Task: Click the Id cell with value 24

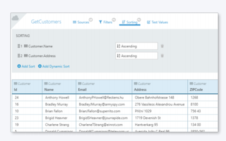Action: pyautogui.click(x=27, y=97)
